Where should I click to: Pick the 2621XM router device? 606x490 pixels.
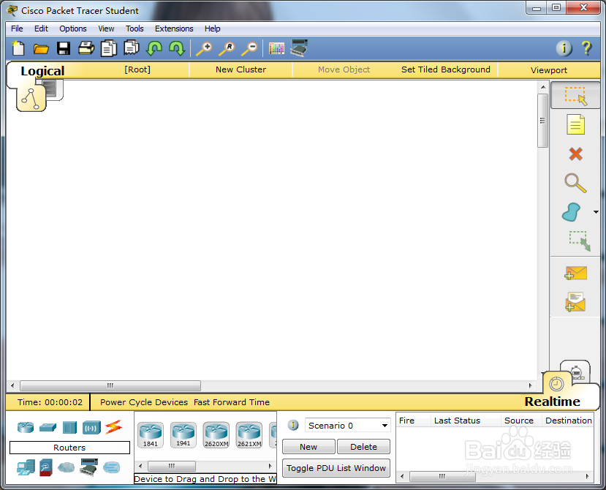point(249,435)
